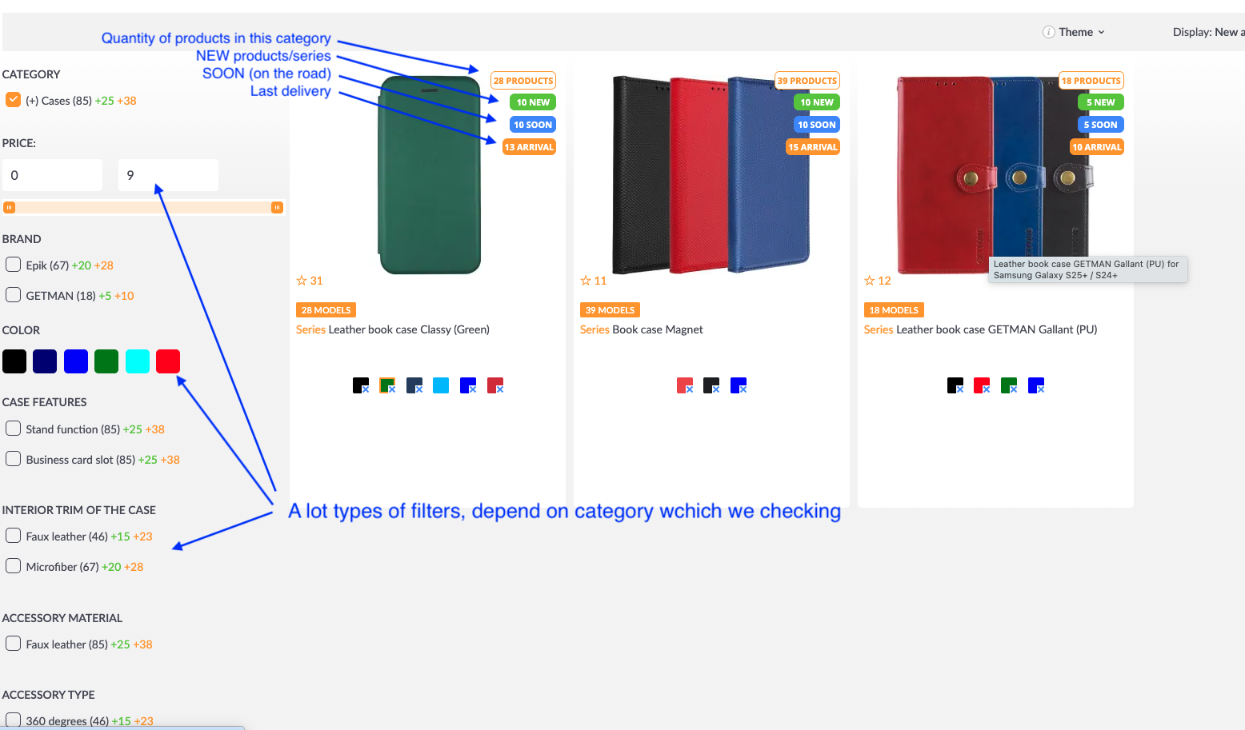Click the info icon beside Theme
1245x730 pixels.
(1048, 32)
